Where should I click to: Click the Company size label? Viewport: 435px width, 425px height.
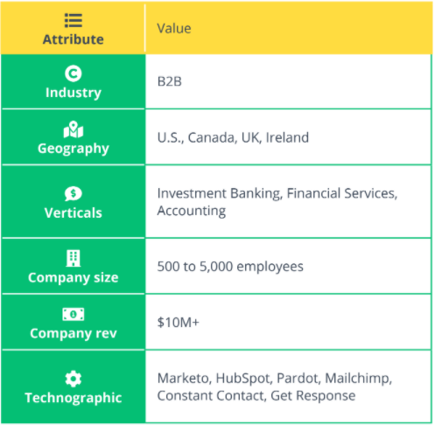coord(74,277)
